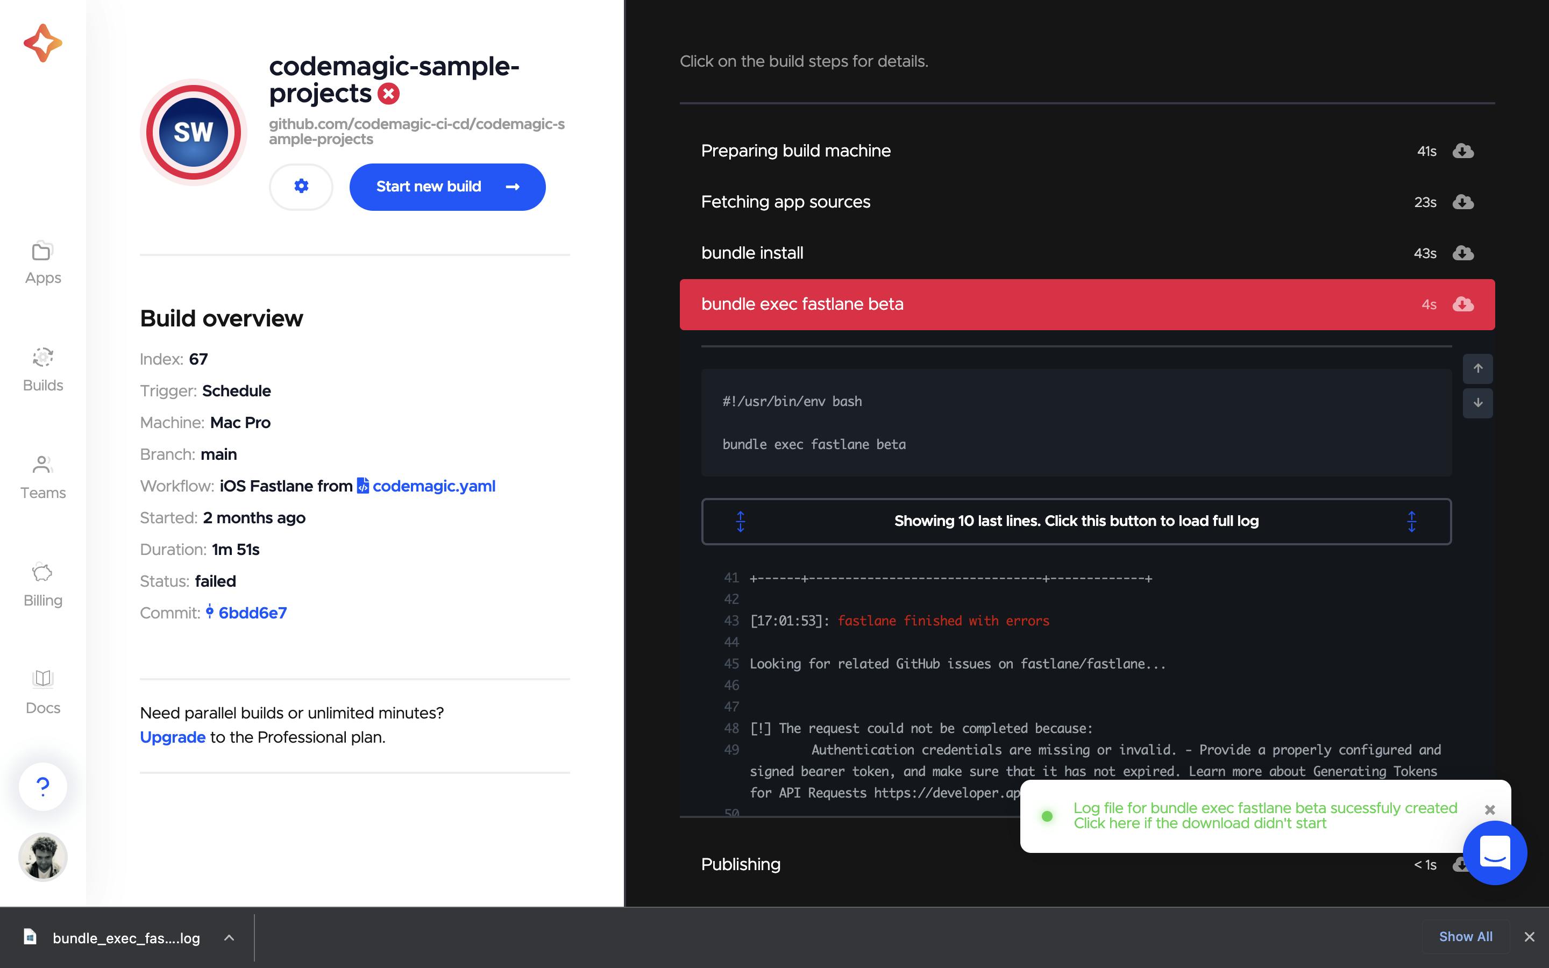1549x968 pixels.
Task: Click the Codemagic logo icon
Action: [43, 43]
